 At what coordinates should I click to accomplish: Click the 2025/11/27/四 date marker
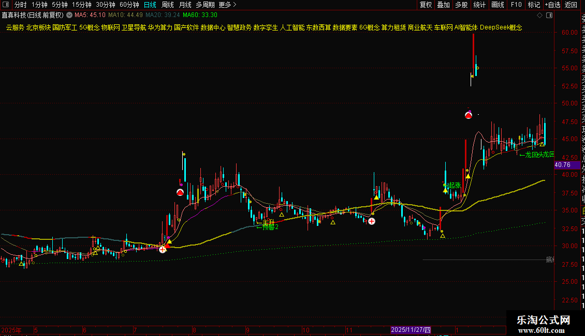tap(411, 330)
